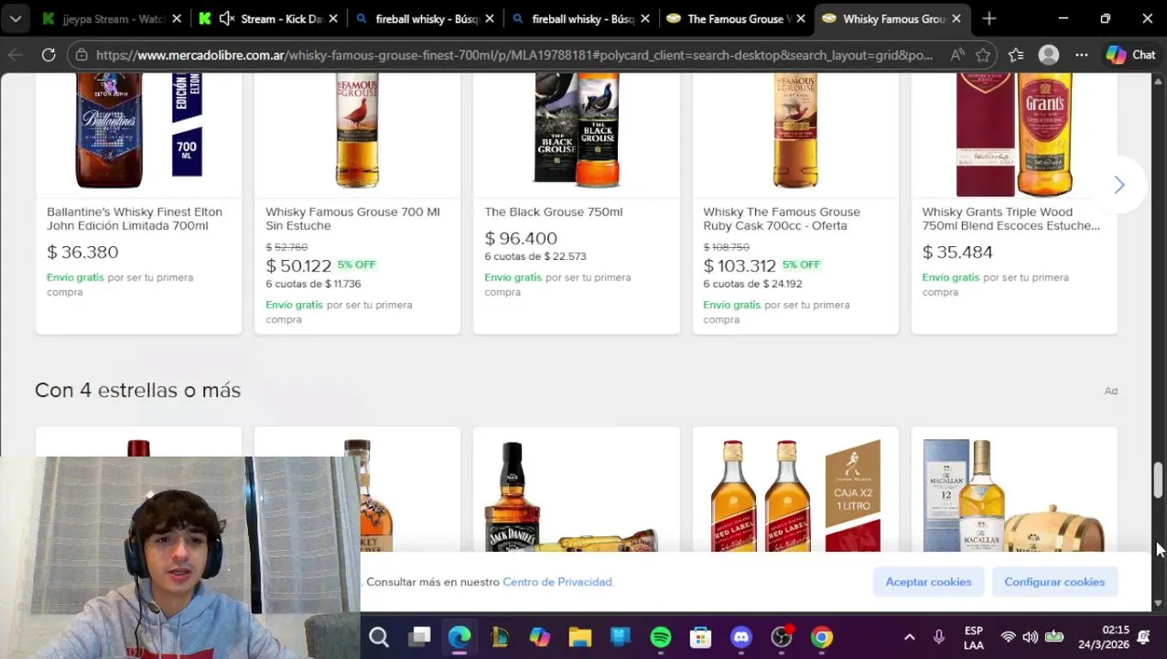Click the Black Grouse bottle product image
This screenshot has height=659, width=1167.
pos(577,131)
